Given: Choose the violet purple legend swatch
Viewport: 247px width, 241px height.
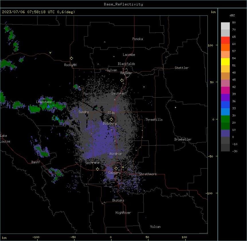Looking at the screenshot, I should coord(225,98).
